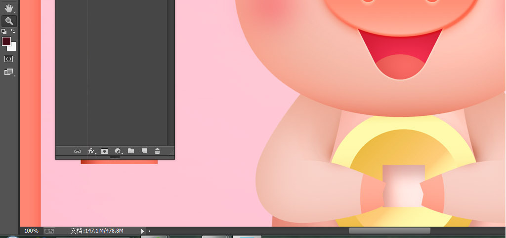This screenshot has height=238, width=506.
Task: Add a layer mask
Action: pyautogui.click(x=104, y=151)
